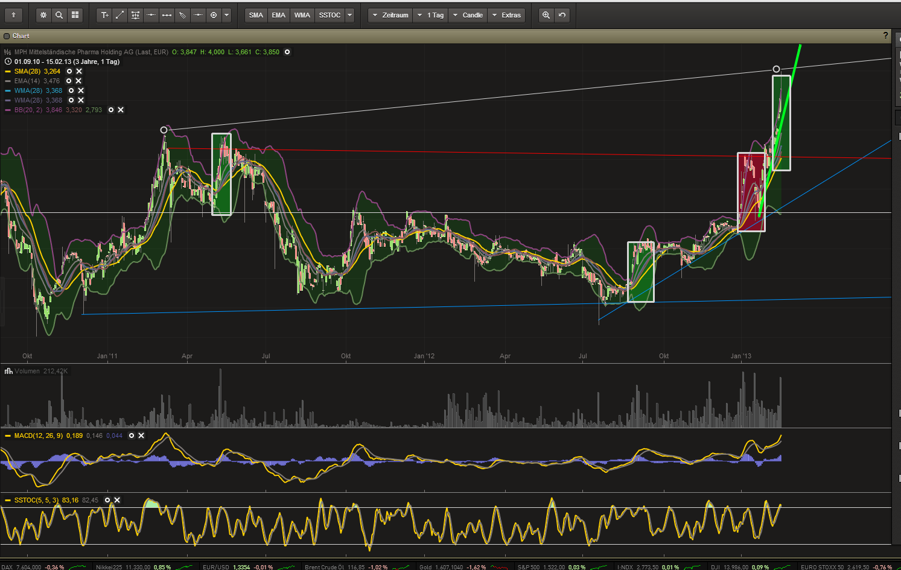Screen dimensions: 901x570
Task: Select the line tool left of the circle marker
Action: click(198, 15)
